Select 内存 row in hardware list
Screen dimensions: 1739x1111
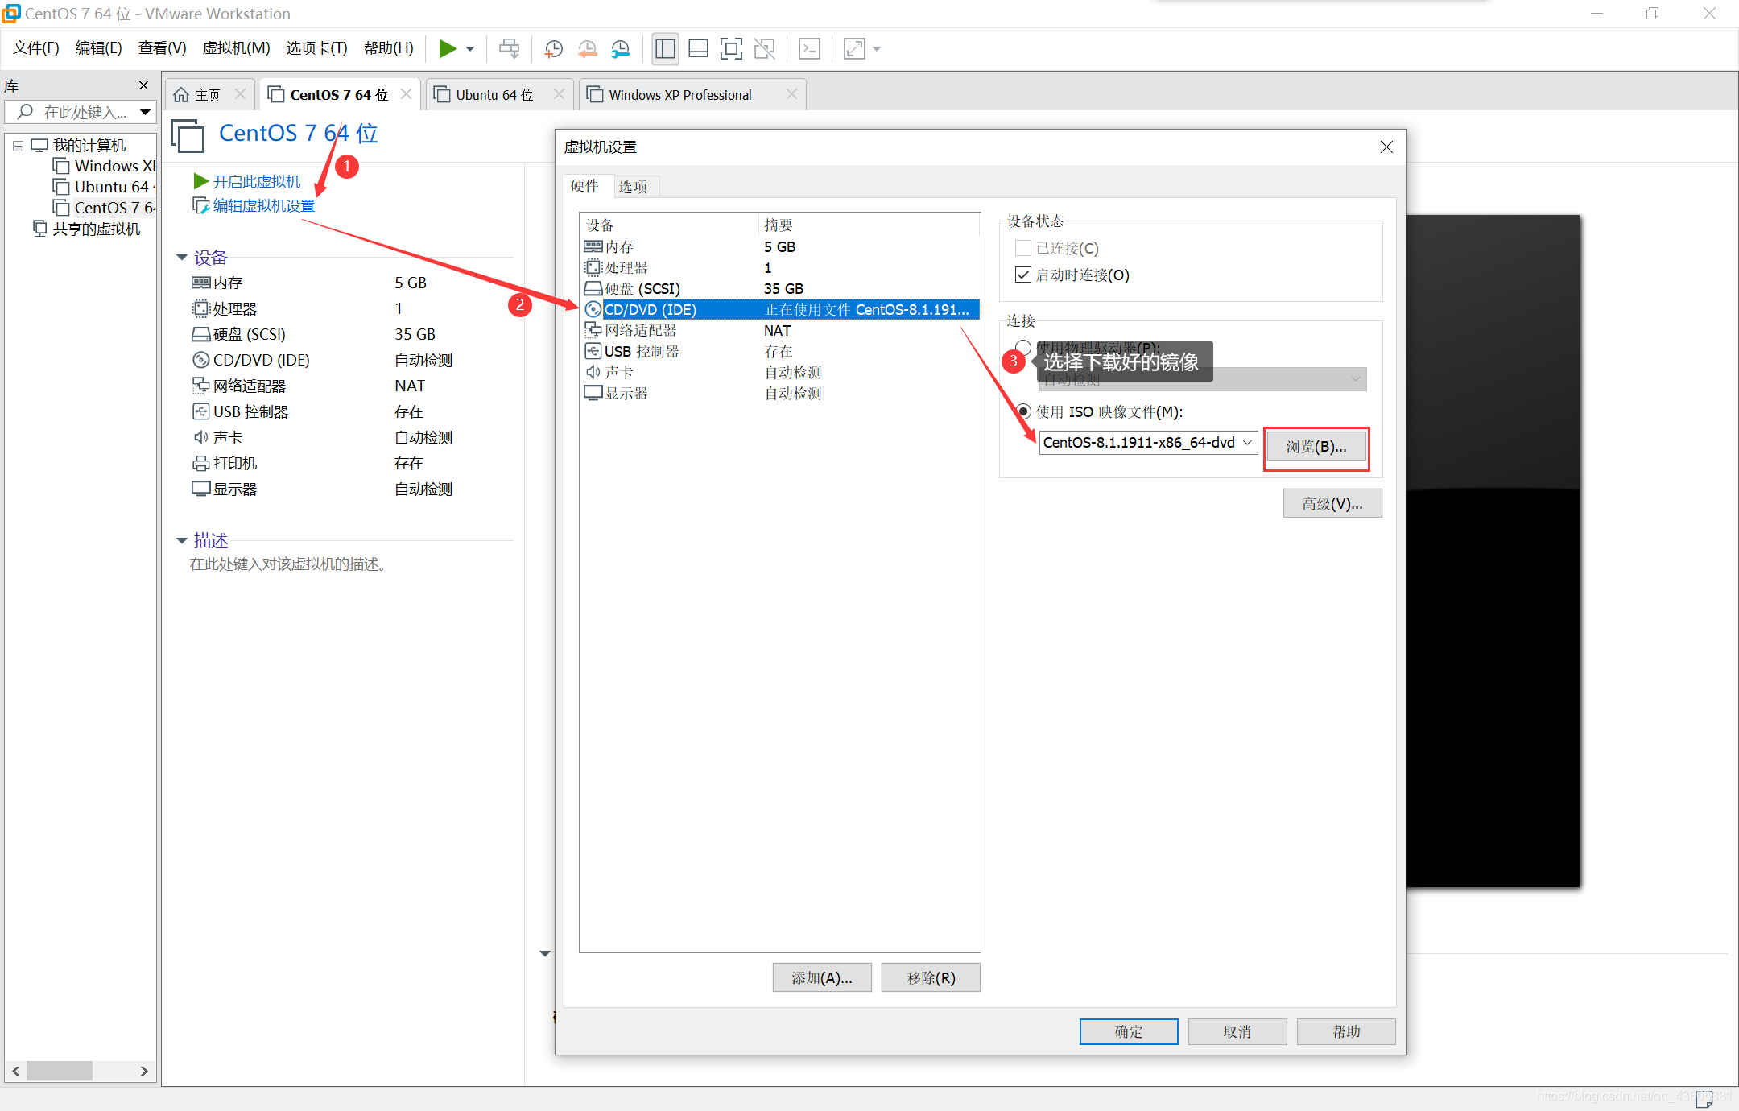click(x=779, y=246)
